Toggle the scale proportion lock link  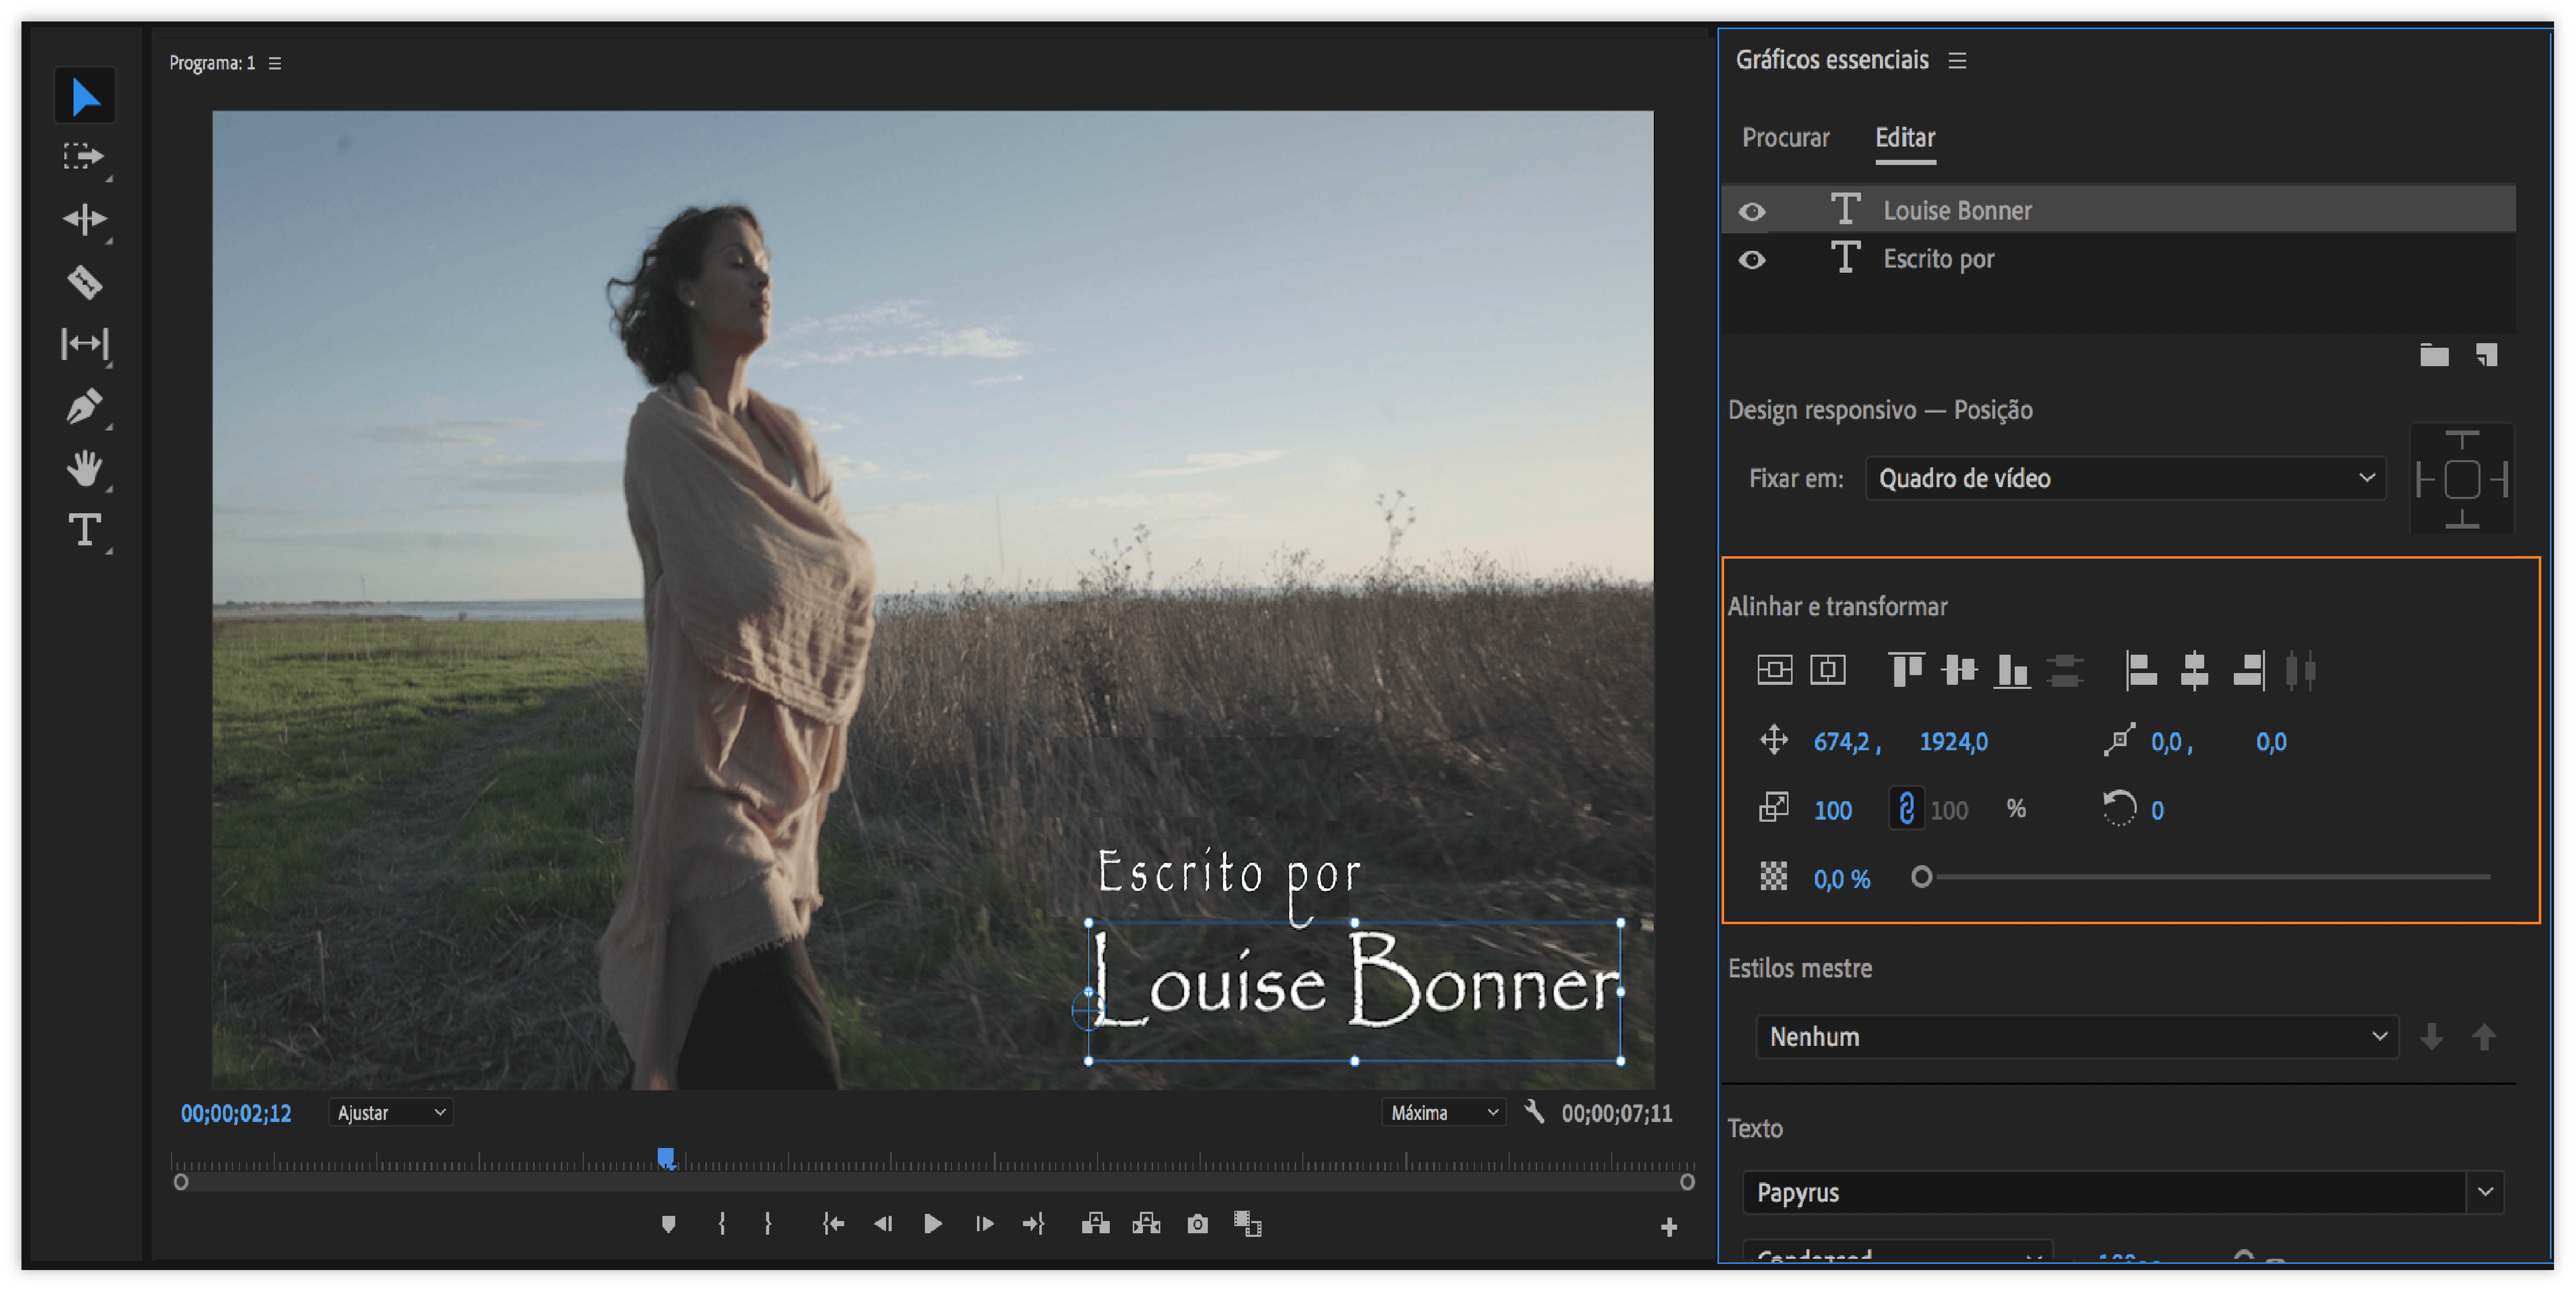pos(1906,809)
